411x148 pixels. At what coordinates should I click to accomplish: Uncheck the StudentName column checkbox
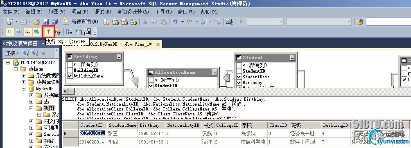239,77
